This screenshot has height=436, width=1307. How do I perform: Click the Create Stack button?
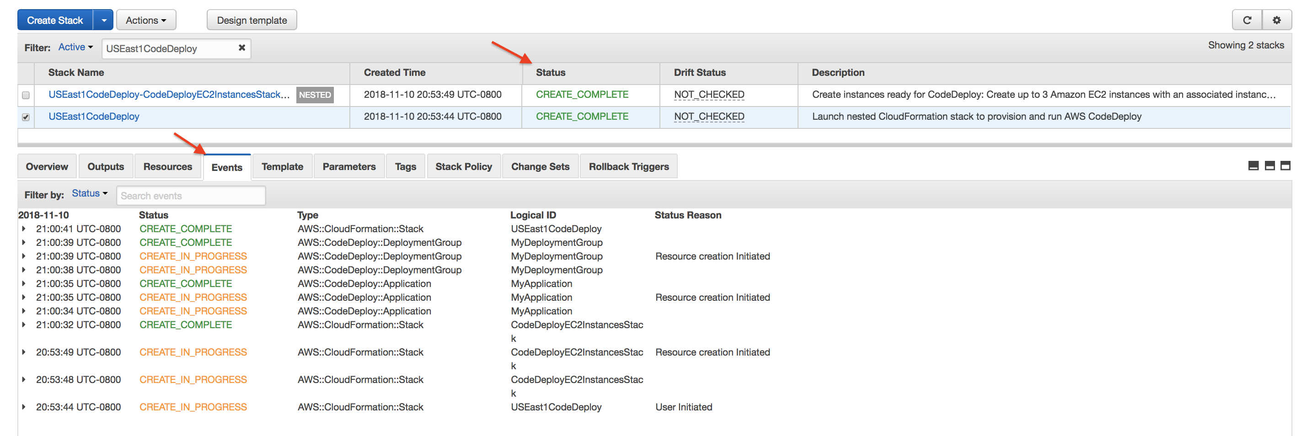[x=55, y=20]
